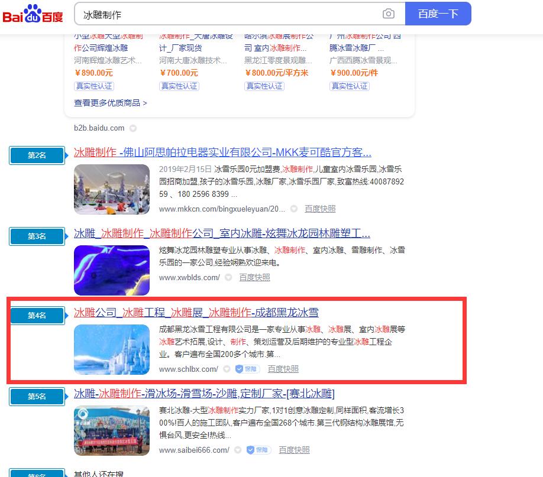The height and width of the screenshot is (477, 543).
Task: Click 真实性认证 badge under the ¥890.00 product
Action: coord(94,86)
